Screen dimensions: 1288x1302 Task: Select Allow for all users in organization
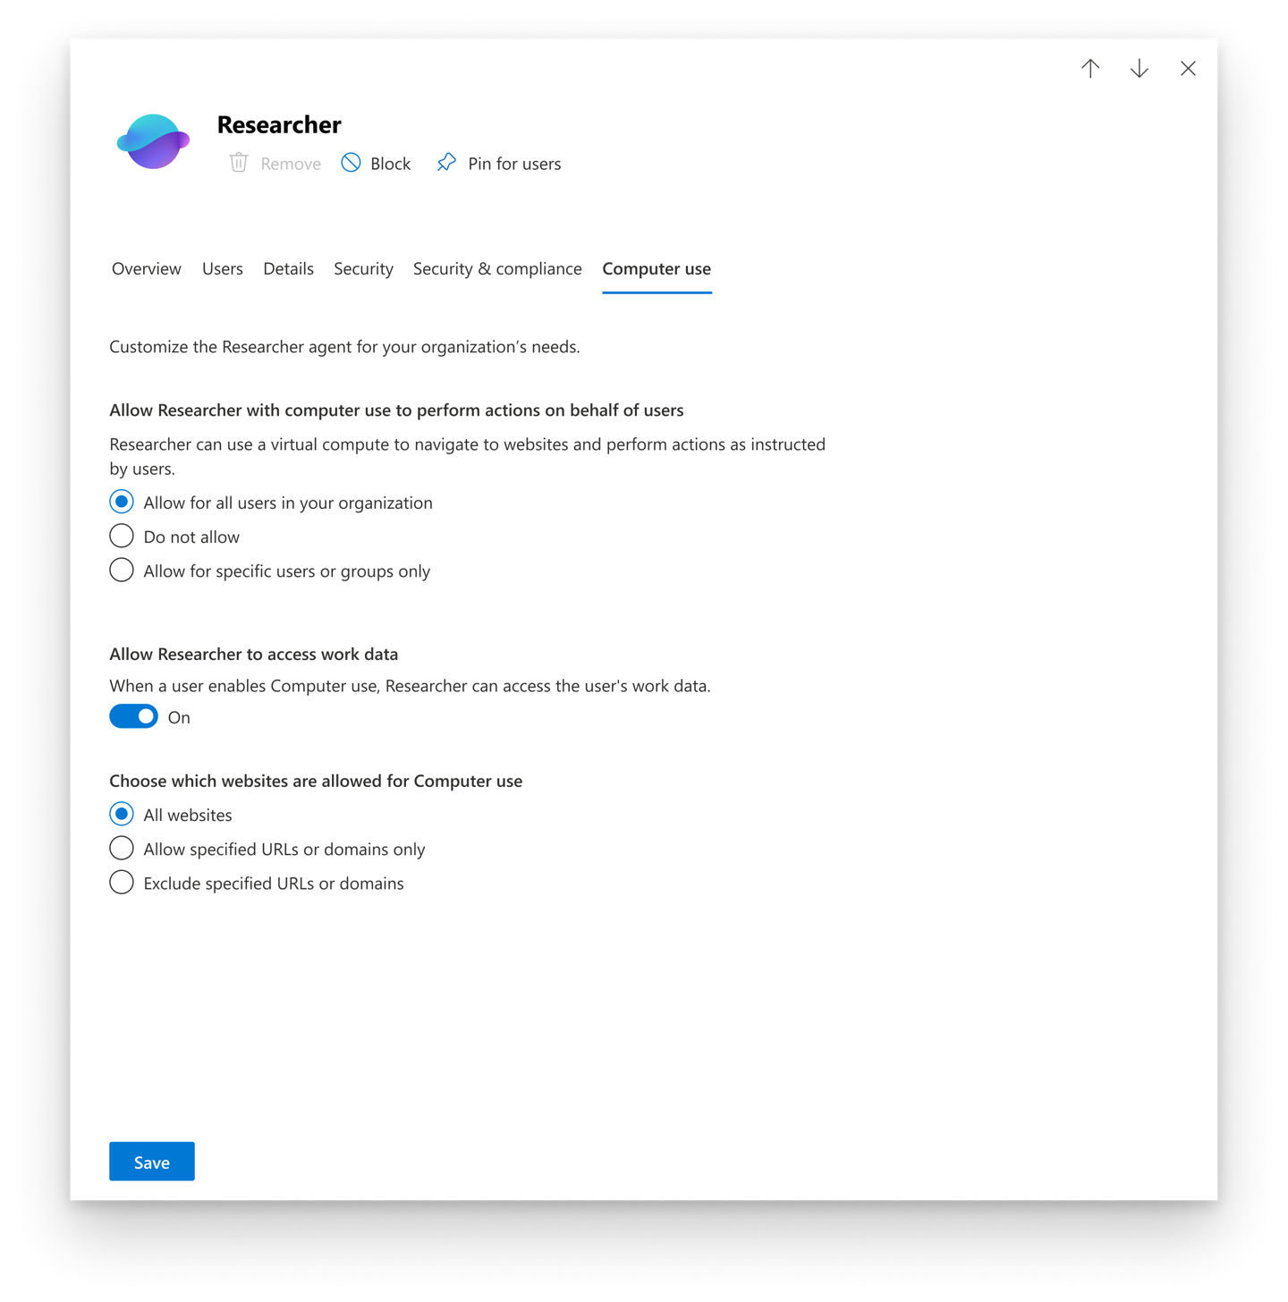coord(122,502)
